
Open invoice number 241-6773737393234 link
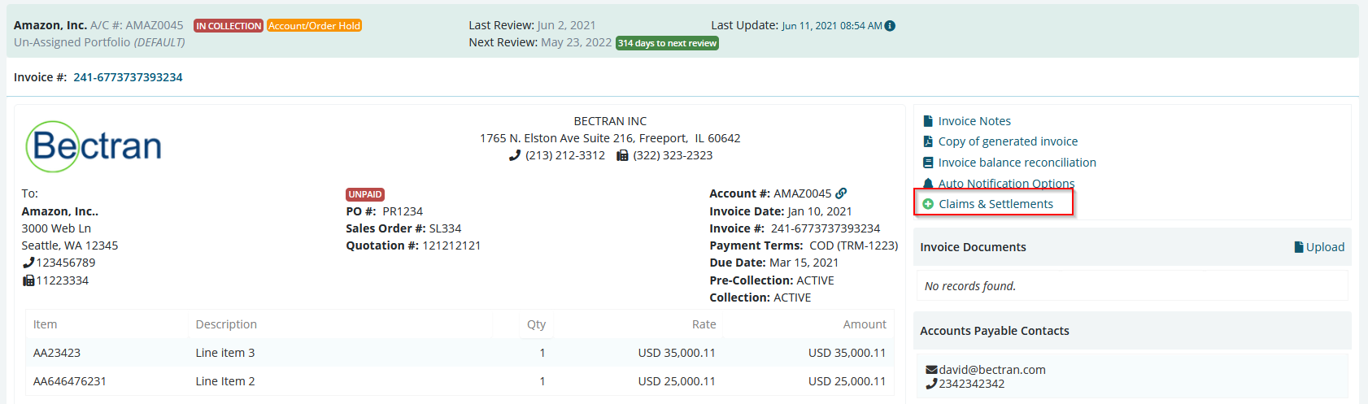[x=128, y=77]
